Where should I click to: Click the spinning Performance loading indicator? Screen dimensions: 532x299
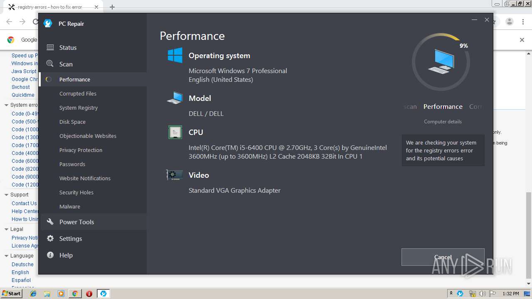pyautogui.click(x=49, y=79)
